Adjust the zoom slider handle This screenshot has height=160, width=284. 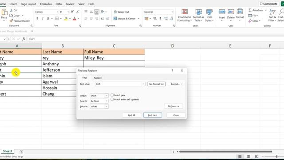(x=277, y=156)
